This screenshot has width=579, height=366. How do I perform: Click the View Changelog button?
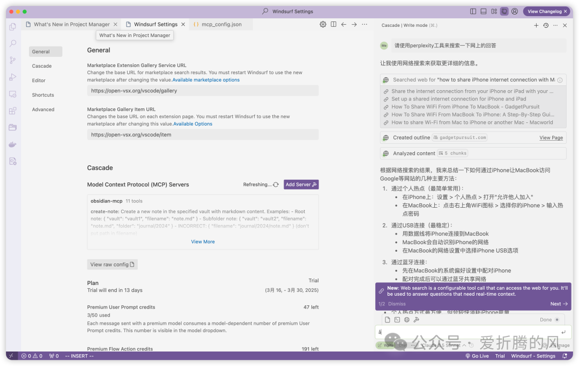click(x=546, y=11)
